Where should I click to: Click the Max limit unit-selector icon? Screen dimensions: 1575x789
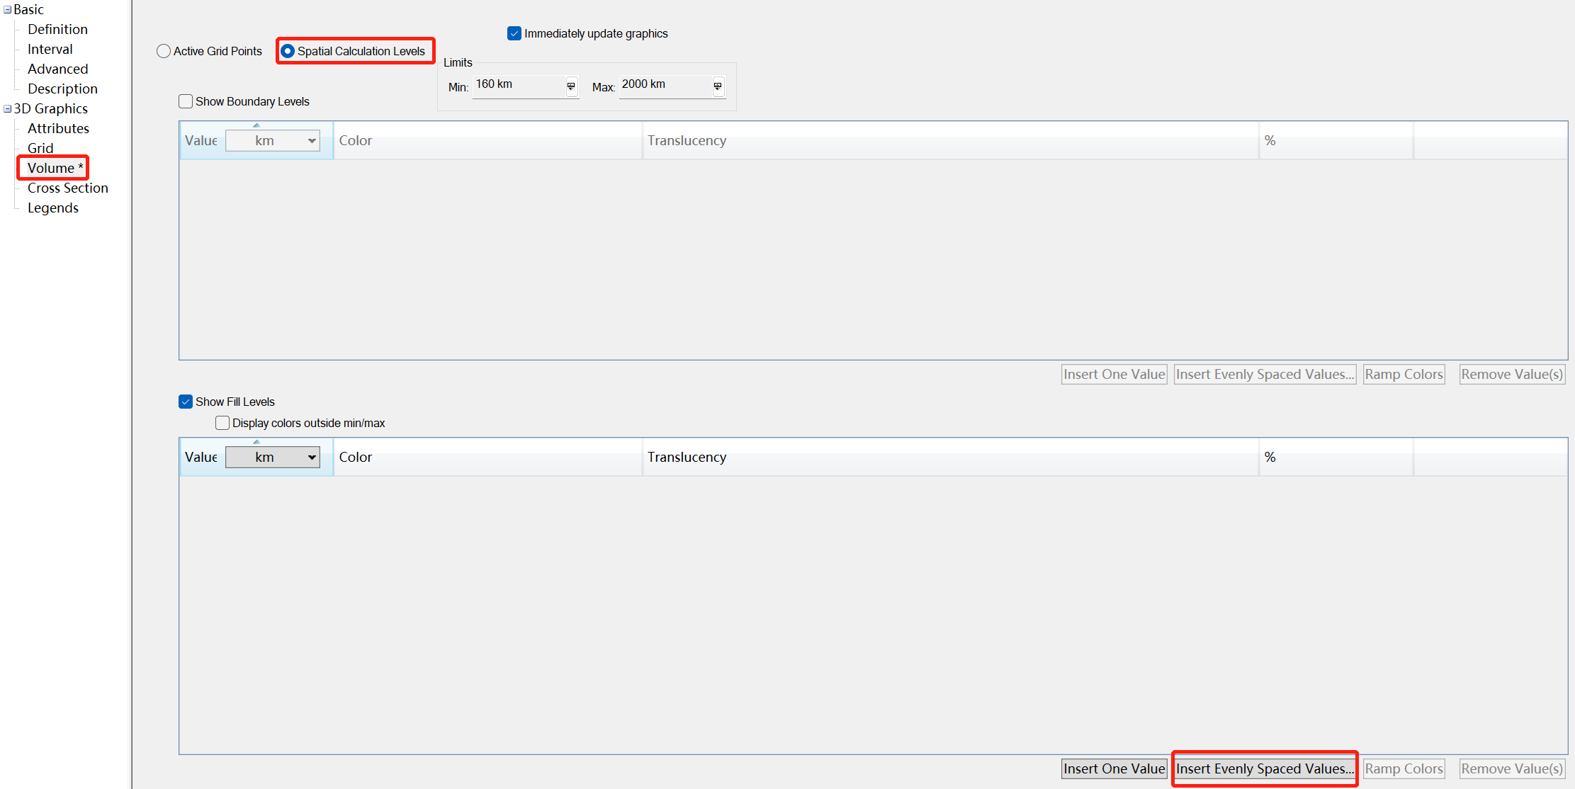click(718, 86)
